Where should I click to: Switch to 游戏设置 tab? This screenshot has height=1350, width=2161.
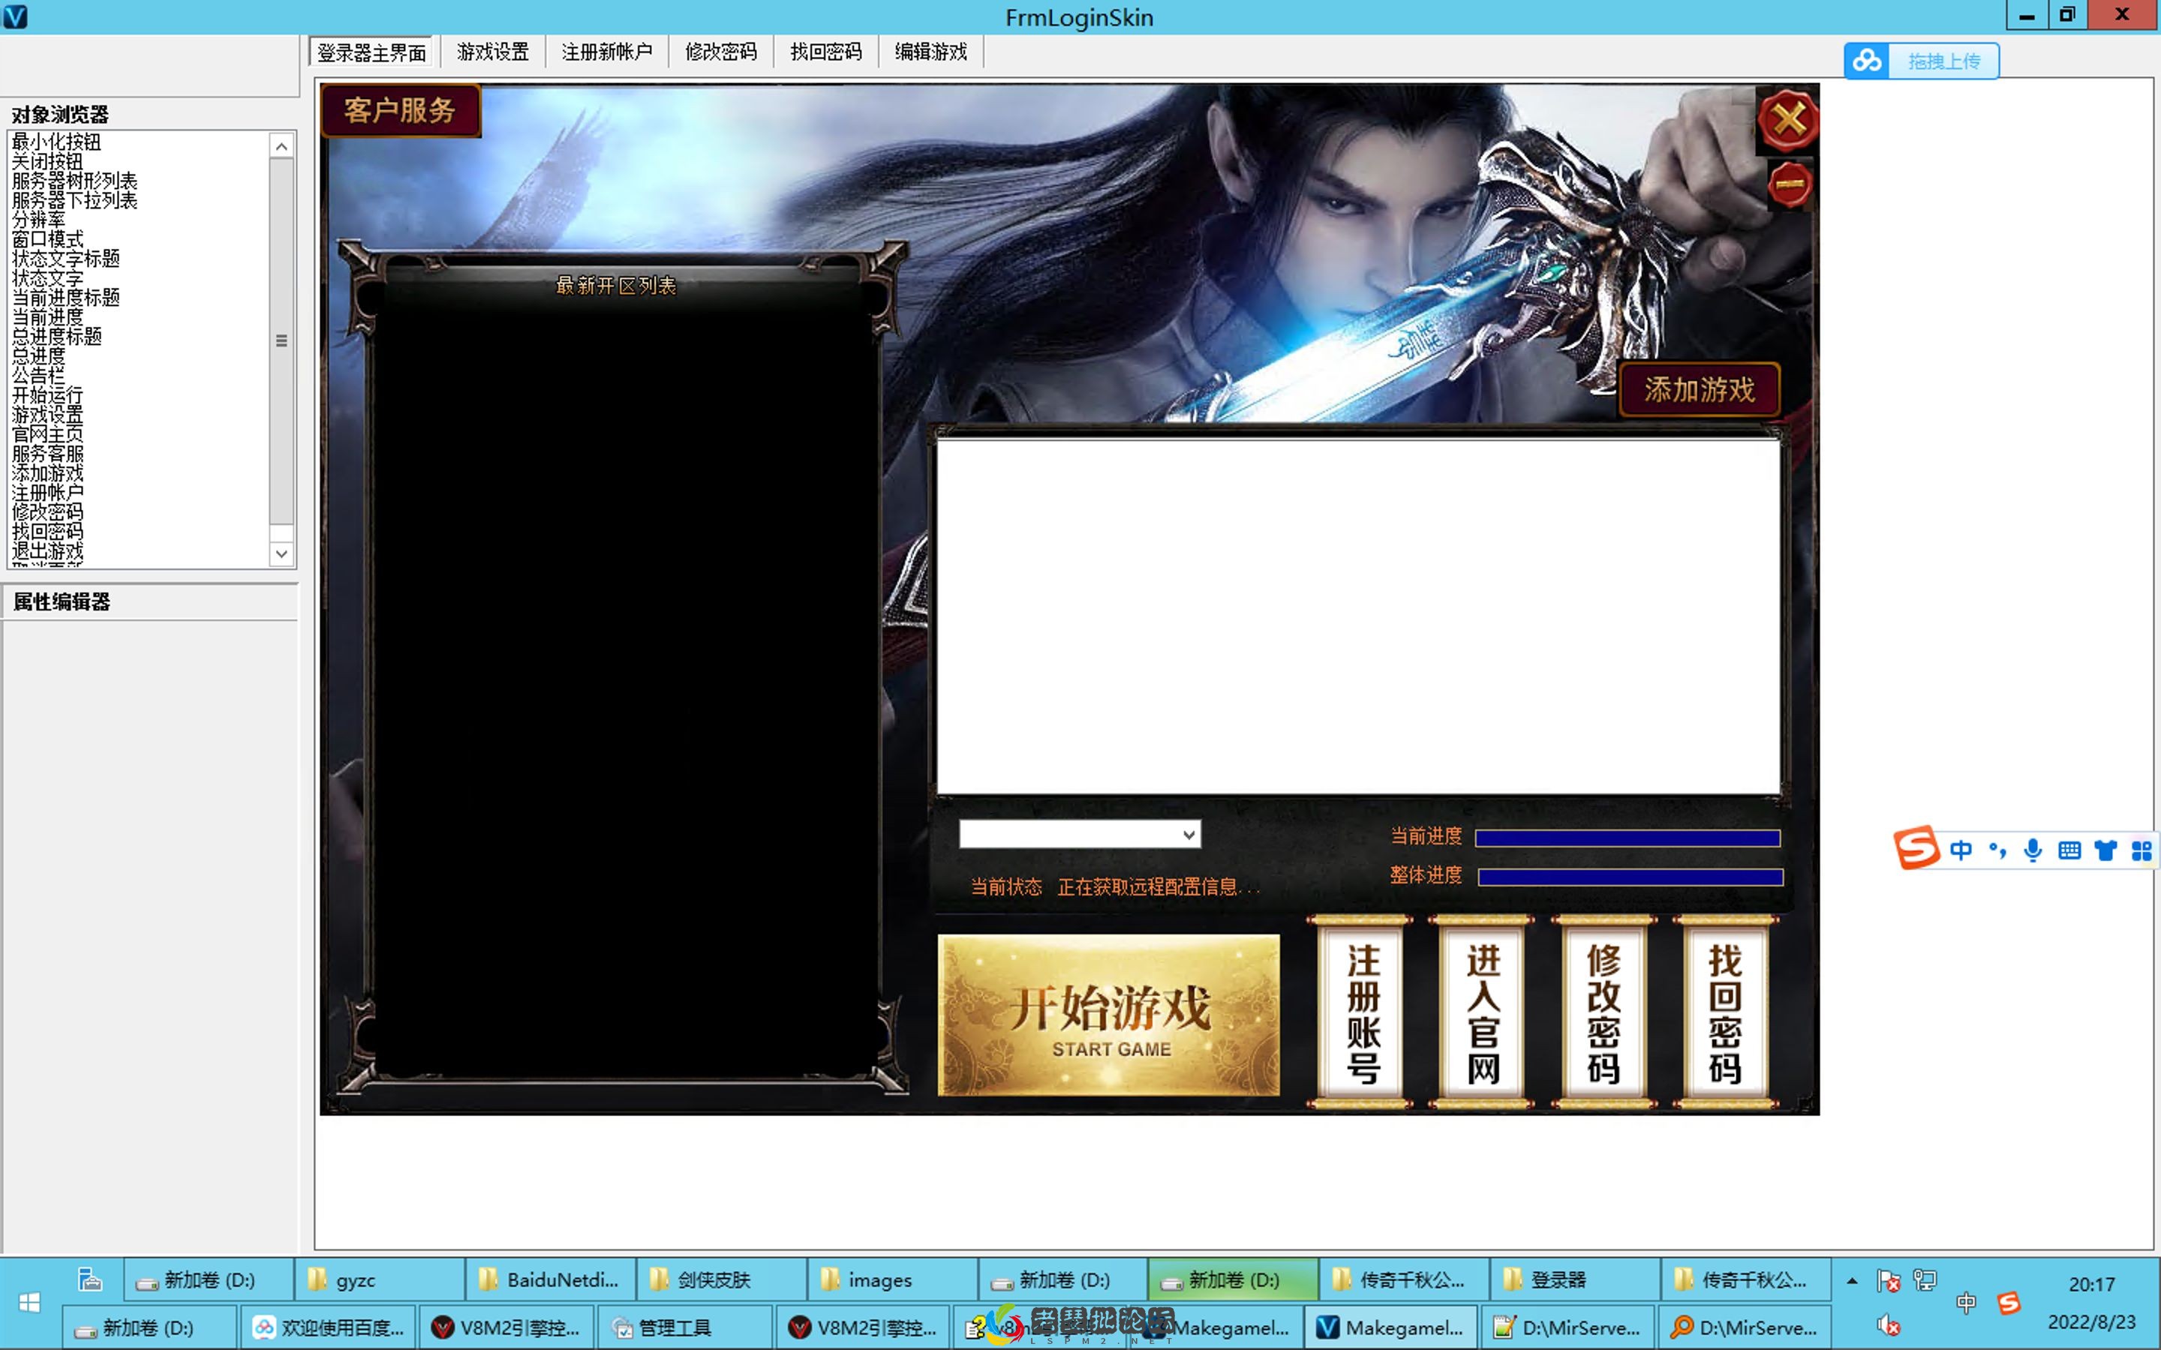[493, 52]
